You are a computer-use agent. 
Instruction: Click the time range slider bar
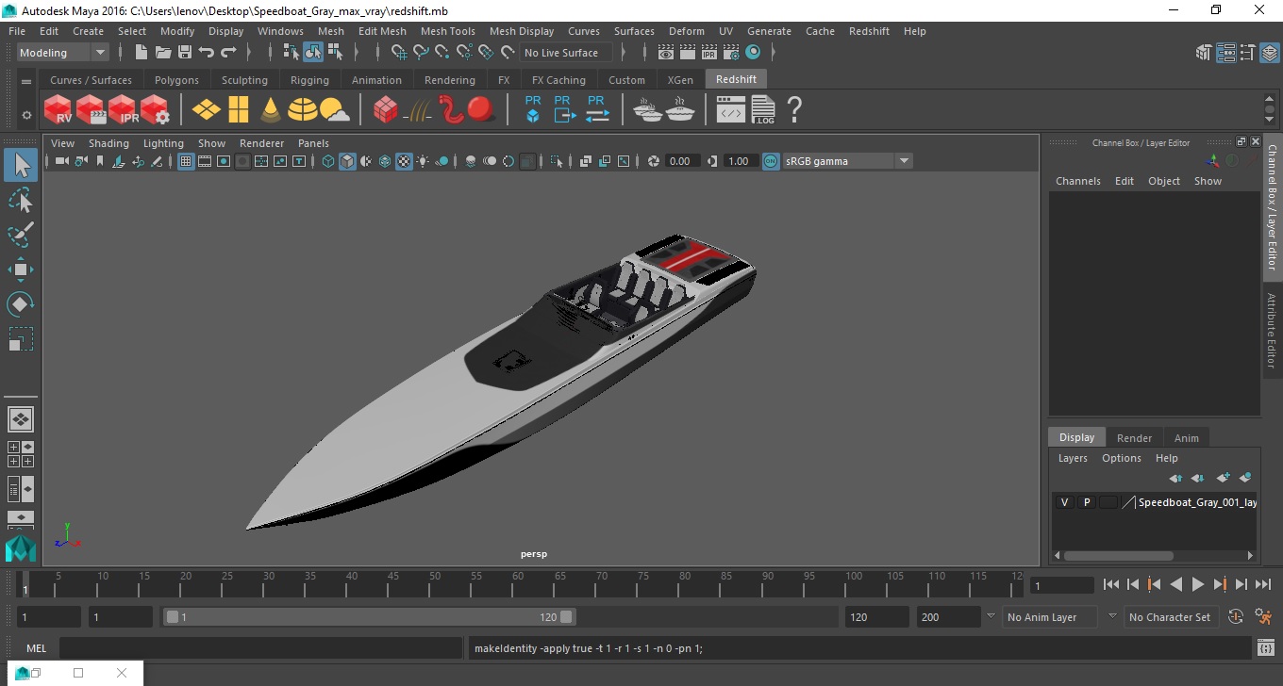pyautogui.click(x=368, y=617)
